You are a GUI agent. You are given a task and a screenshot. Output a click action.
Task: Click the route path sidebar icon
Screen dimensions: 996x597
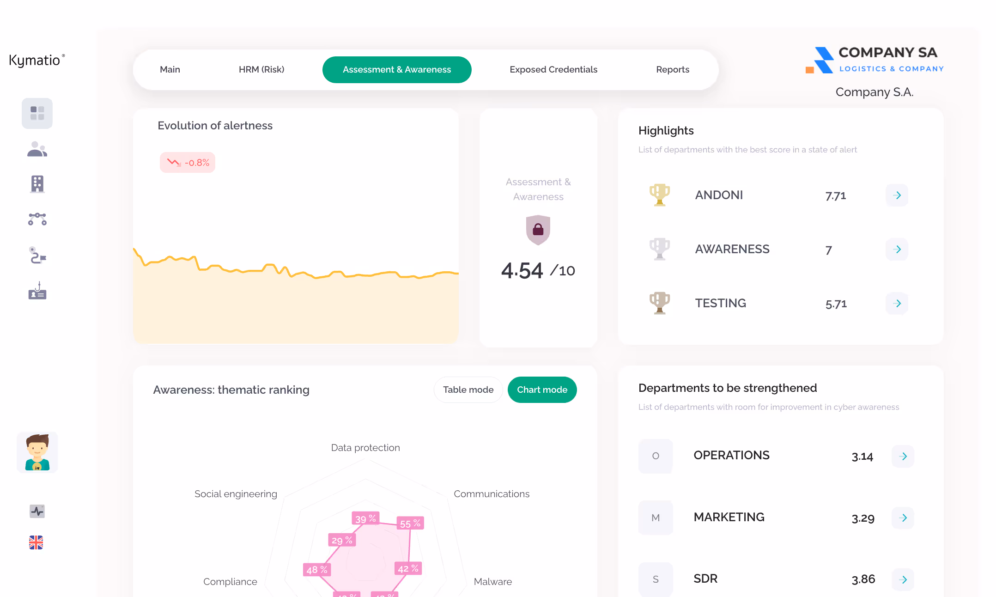pos(37,255)
